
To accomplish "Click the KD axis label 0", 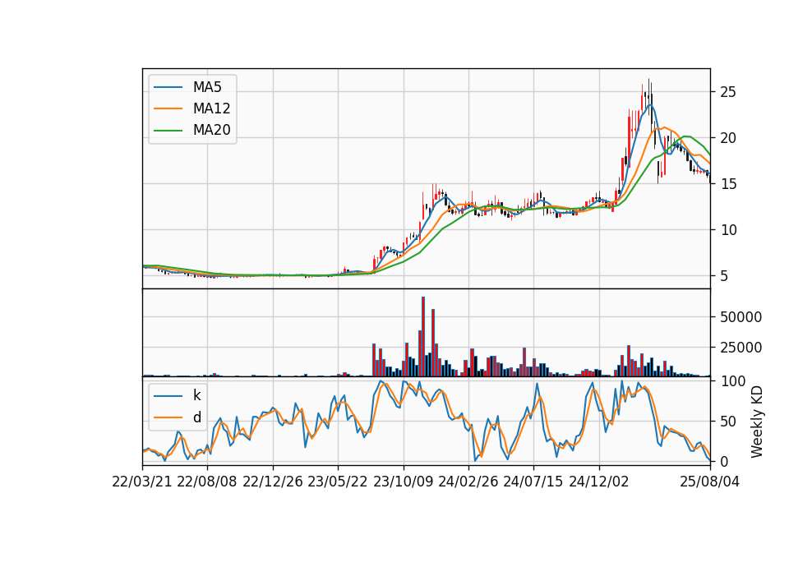I will pos(724,461).
